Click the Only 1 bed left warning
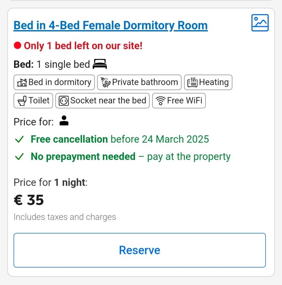Viewport: 282px width, 285px height. tap(83, 46)
